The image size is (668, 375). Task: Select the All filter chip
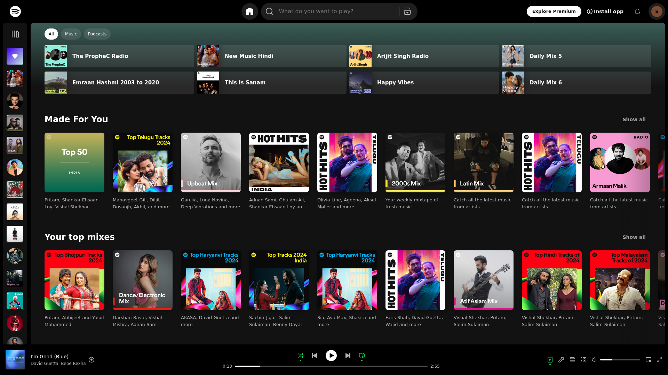tap(51, 34)
